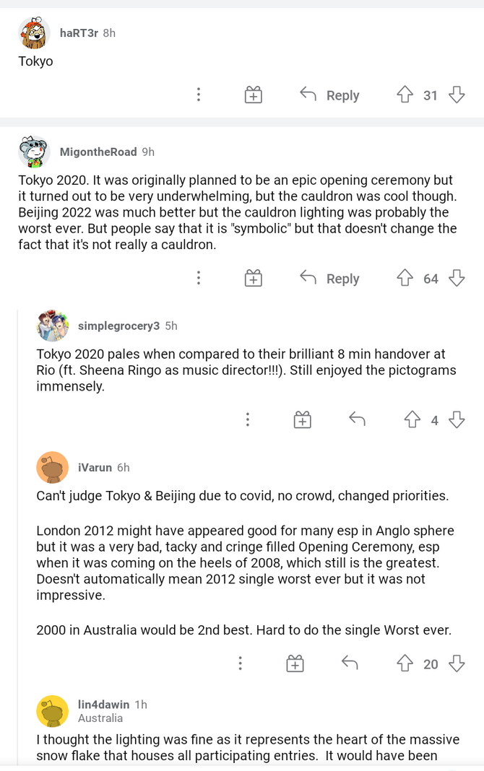
Task: Give an award to haRT3r's comment
Action: coord(253,95)
